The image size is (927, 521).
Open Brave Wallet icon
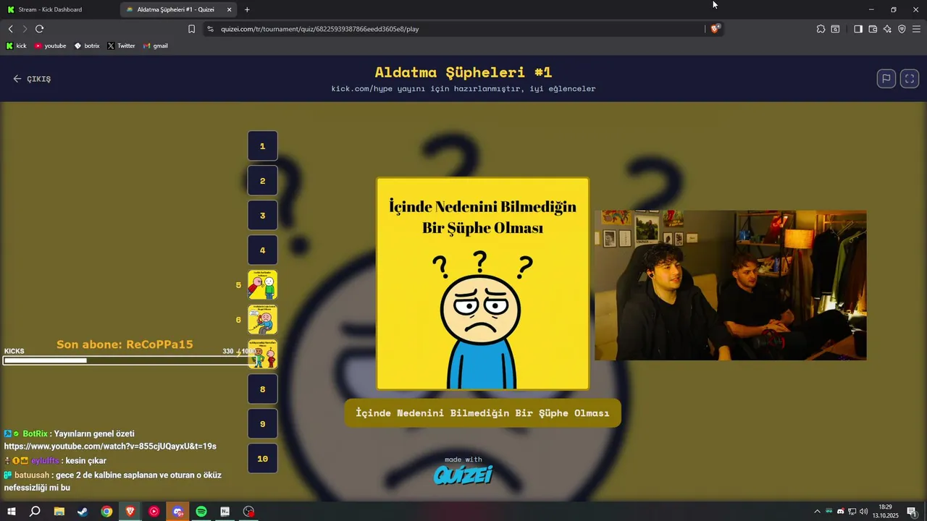pyautogui.click(x=873, y=29)
